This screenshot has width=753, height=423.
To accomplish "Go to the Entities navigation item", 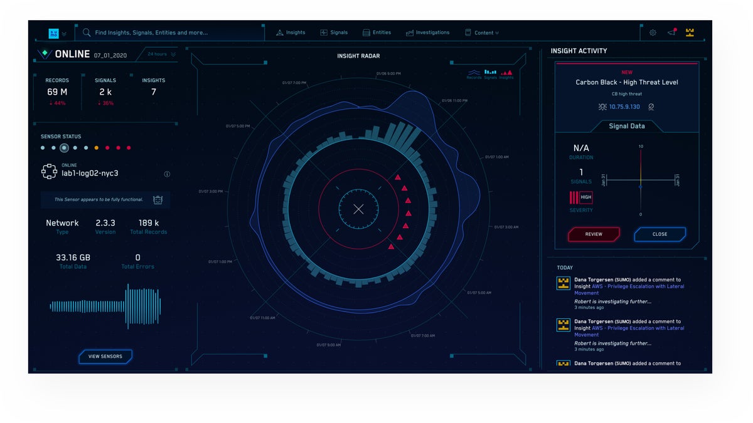I will 376,33.
